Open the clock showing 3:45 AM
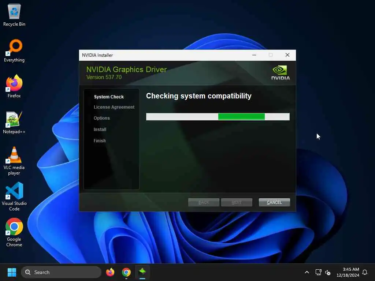The height and width of the screenshot is (281, 375). [x=348, y=272]
